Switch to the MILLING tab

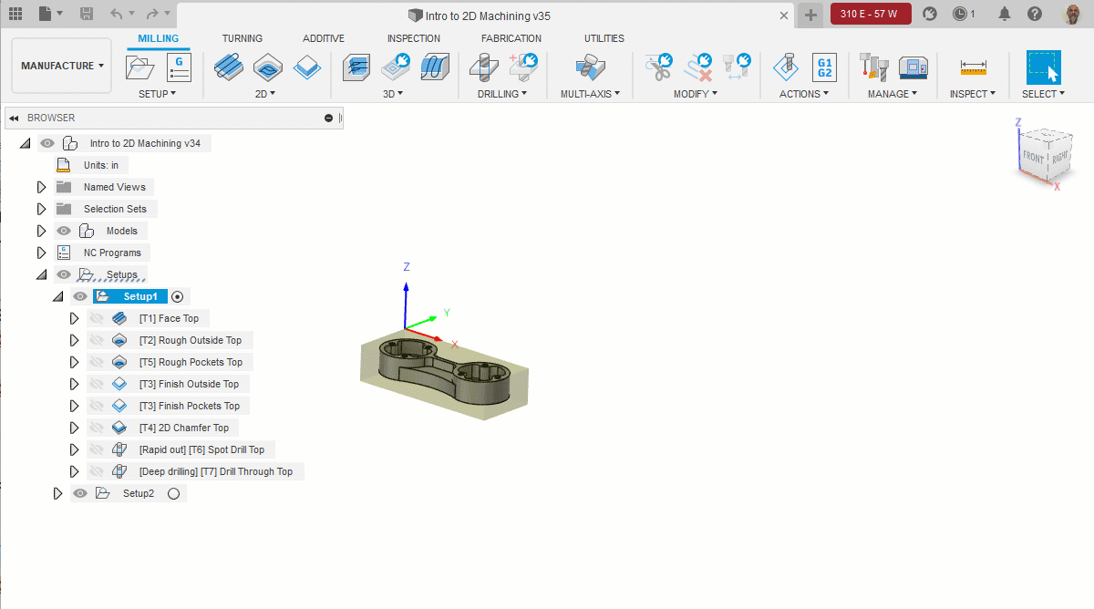[x=159, y=38]
